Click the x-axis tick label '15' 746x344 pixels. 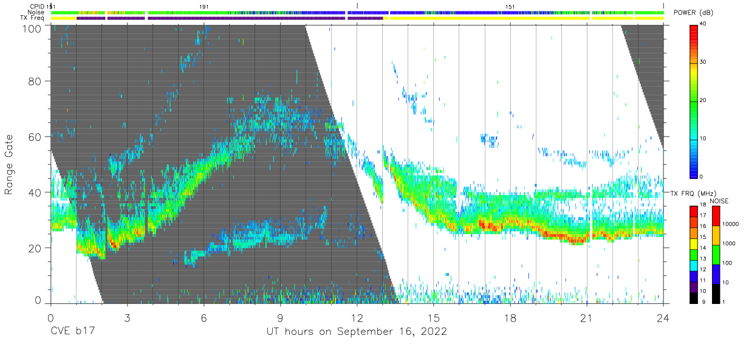pyautogui.click(x=434, y=318)
